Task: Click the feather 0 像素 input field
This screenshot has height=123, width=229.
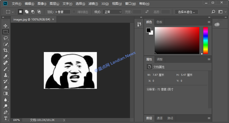Action: click(x=63, y=12)
